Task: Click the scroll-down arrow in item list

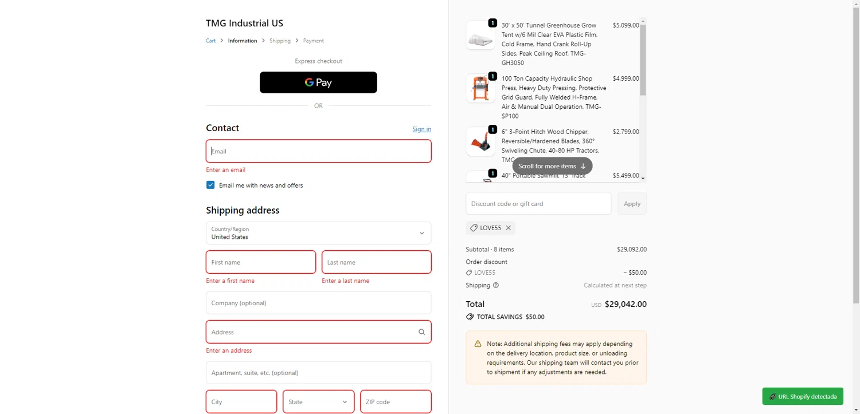Action: 643,178
